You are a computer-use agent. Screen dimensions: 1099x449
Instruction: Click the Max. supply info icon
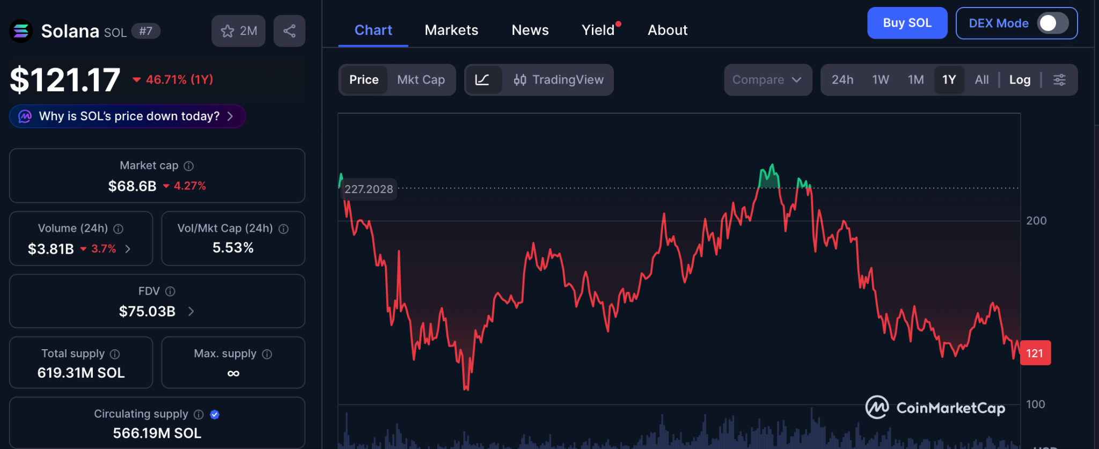click(267, 354)
